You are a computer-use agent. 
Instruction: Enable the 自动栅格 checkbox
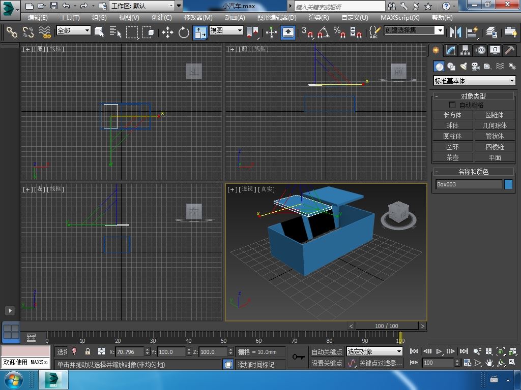pos(452,105)
